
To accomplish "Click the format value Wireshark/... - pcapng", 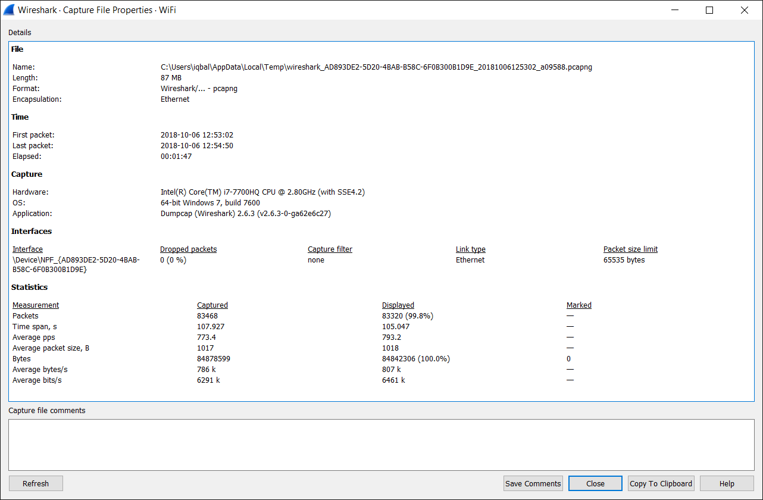I will pos(199,89).
